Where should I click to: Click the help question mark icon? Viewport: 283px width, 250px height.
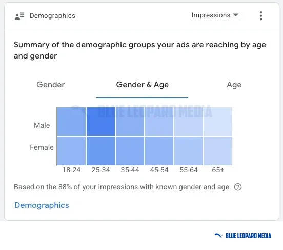pyautogui.click(x=238, y=187)
